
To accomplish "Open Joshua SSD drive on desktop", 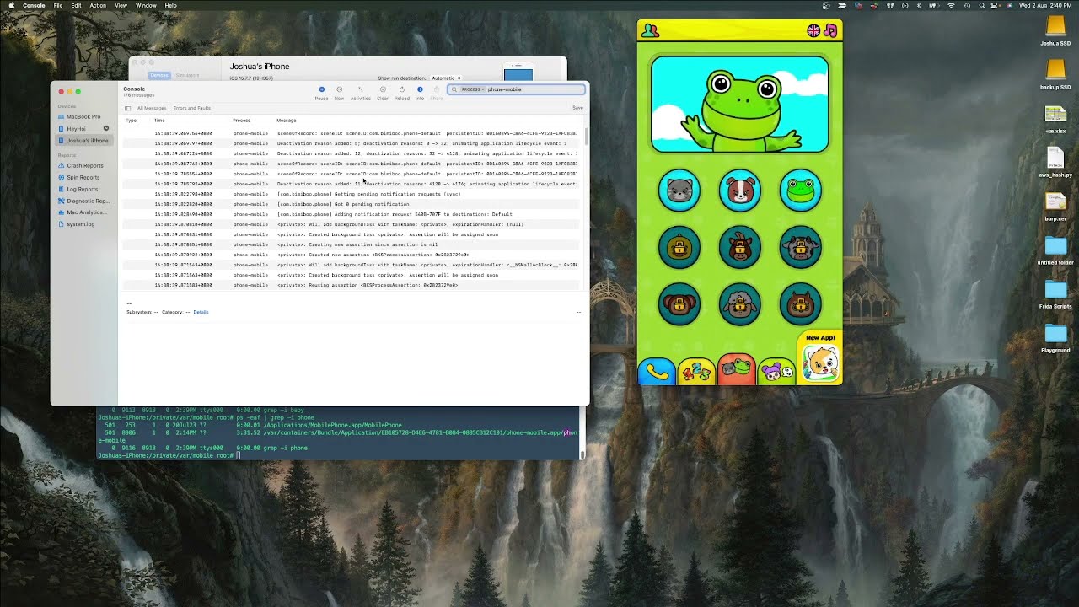I will click(x=1055, y=32).
